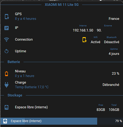Click the yellow phone tracker icon
The image size is (123, 127).
pyautogui.click(x=85, y=40)
